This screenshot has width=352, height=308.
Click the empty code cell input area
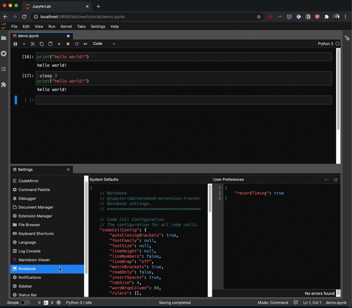(x=183, y=100)
